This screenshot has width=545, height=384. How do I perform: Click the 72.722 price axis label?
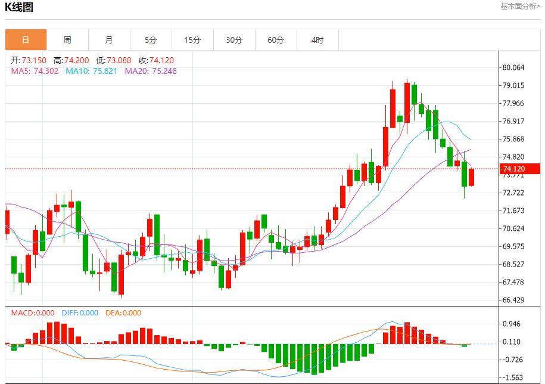coord(513,193)
